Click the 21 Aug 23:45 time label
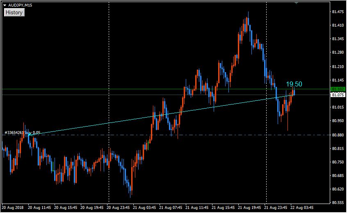 pos(276,208)
